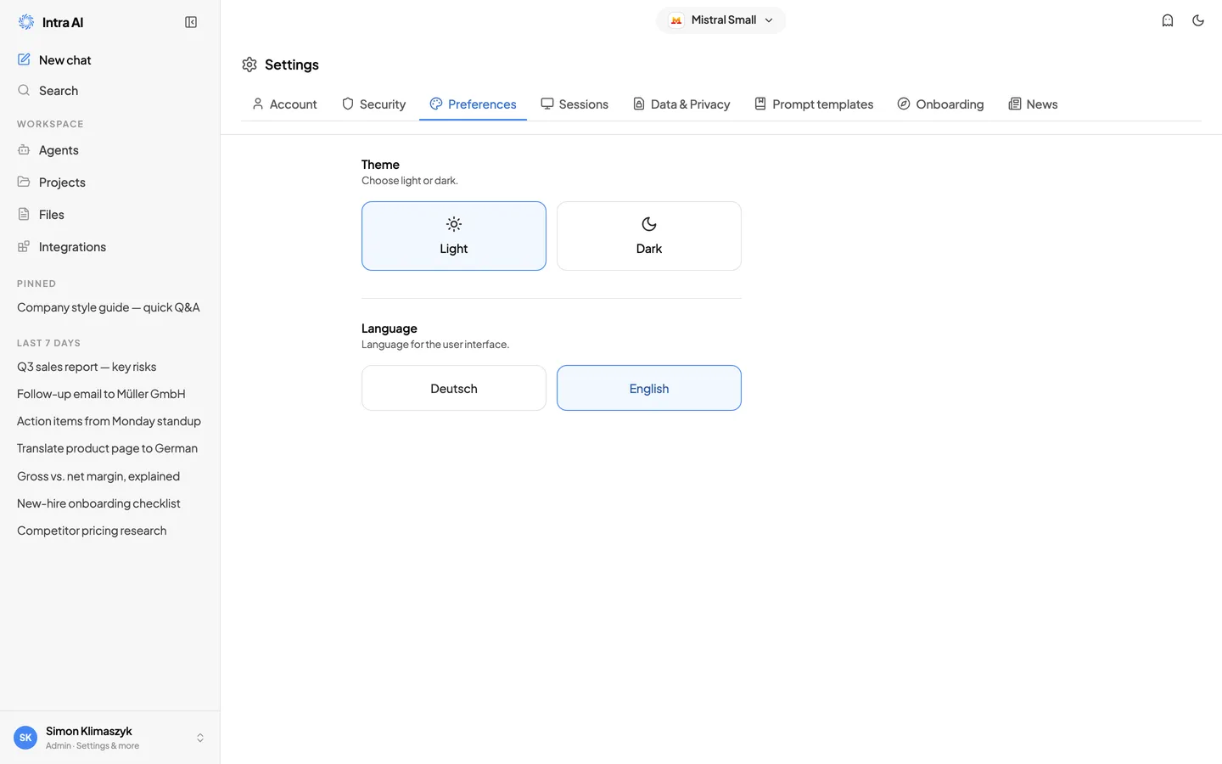Choose English as the interface language
The image size is (1222, 764).
click(x=649, y=388)
